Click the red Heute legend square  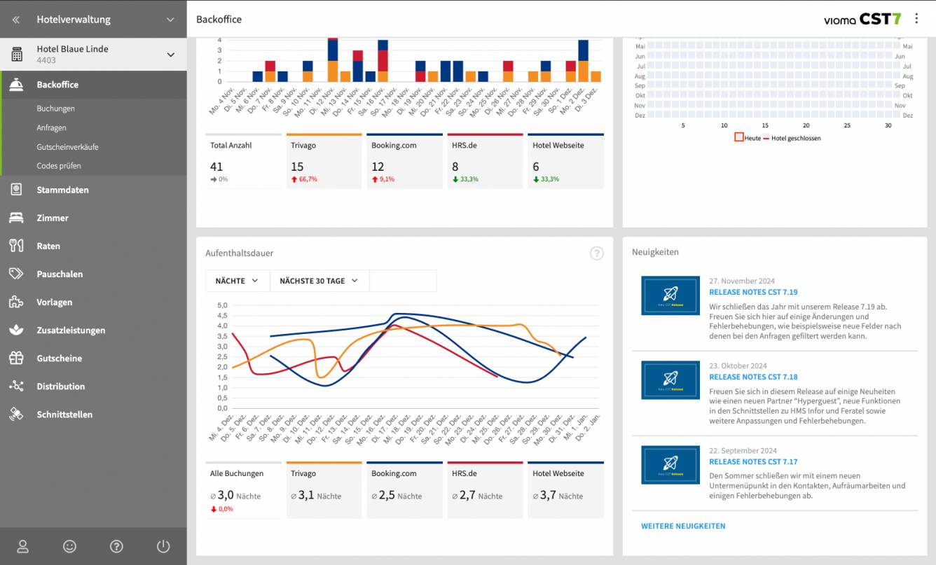point(738,137)
